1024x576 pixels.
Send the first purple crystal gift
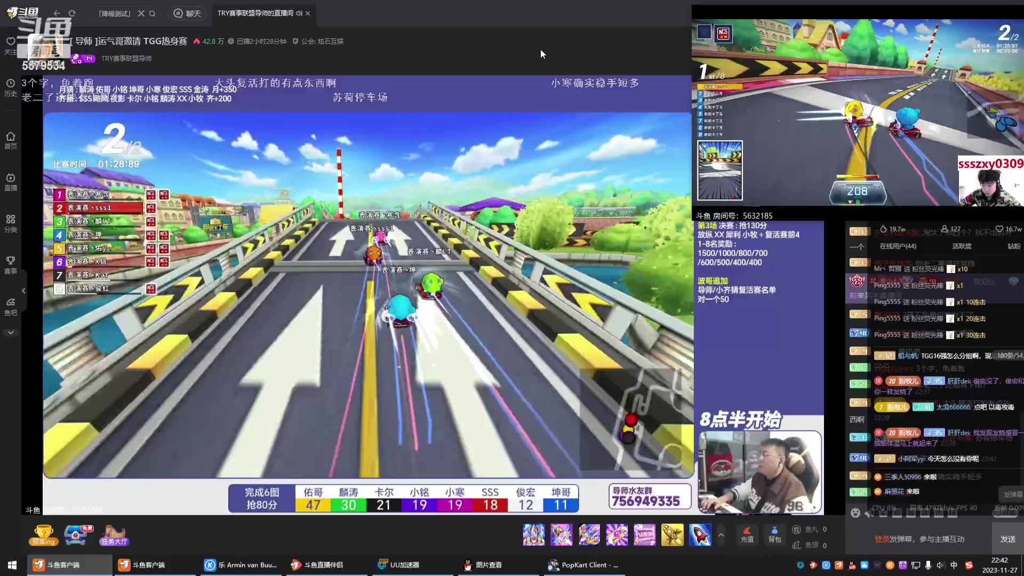coord(533,535)
